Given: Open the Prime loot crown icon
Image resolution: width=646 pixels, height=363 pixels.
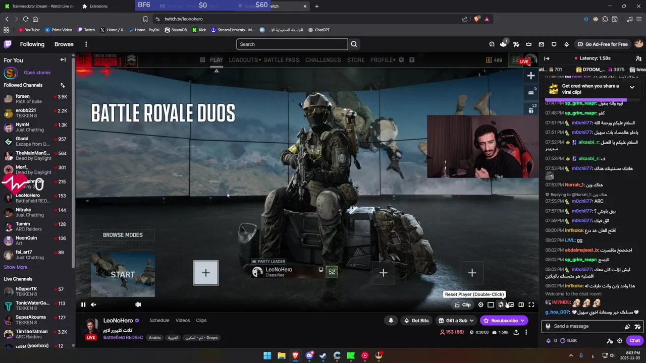Looking at the screenshot, I should pos(529,44).
